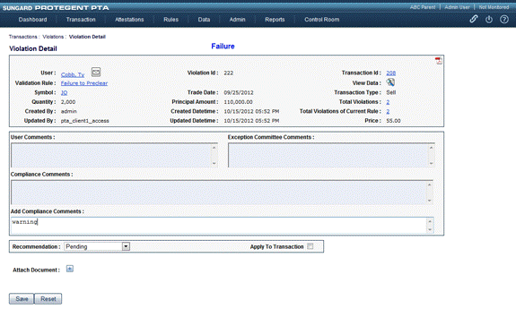Click the Quantity value 2,000
The image size is (516, 326).
click(x=68, y=102)
